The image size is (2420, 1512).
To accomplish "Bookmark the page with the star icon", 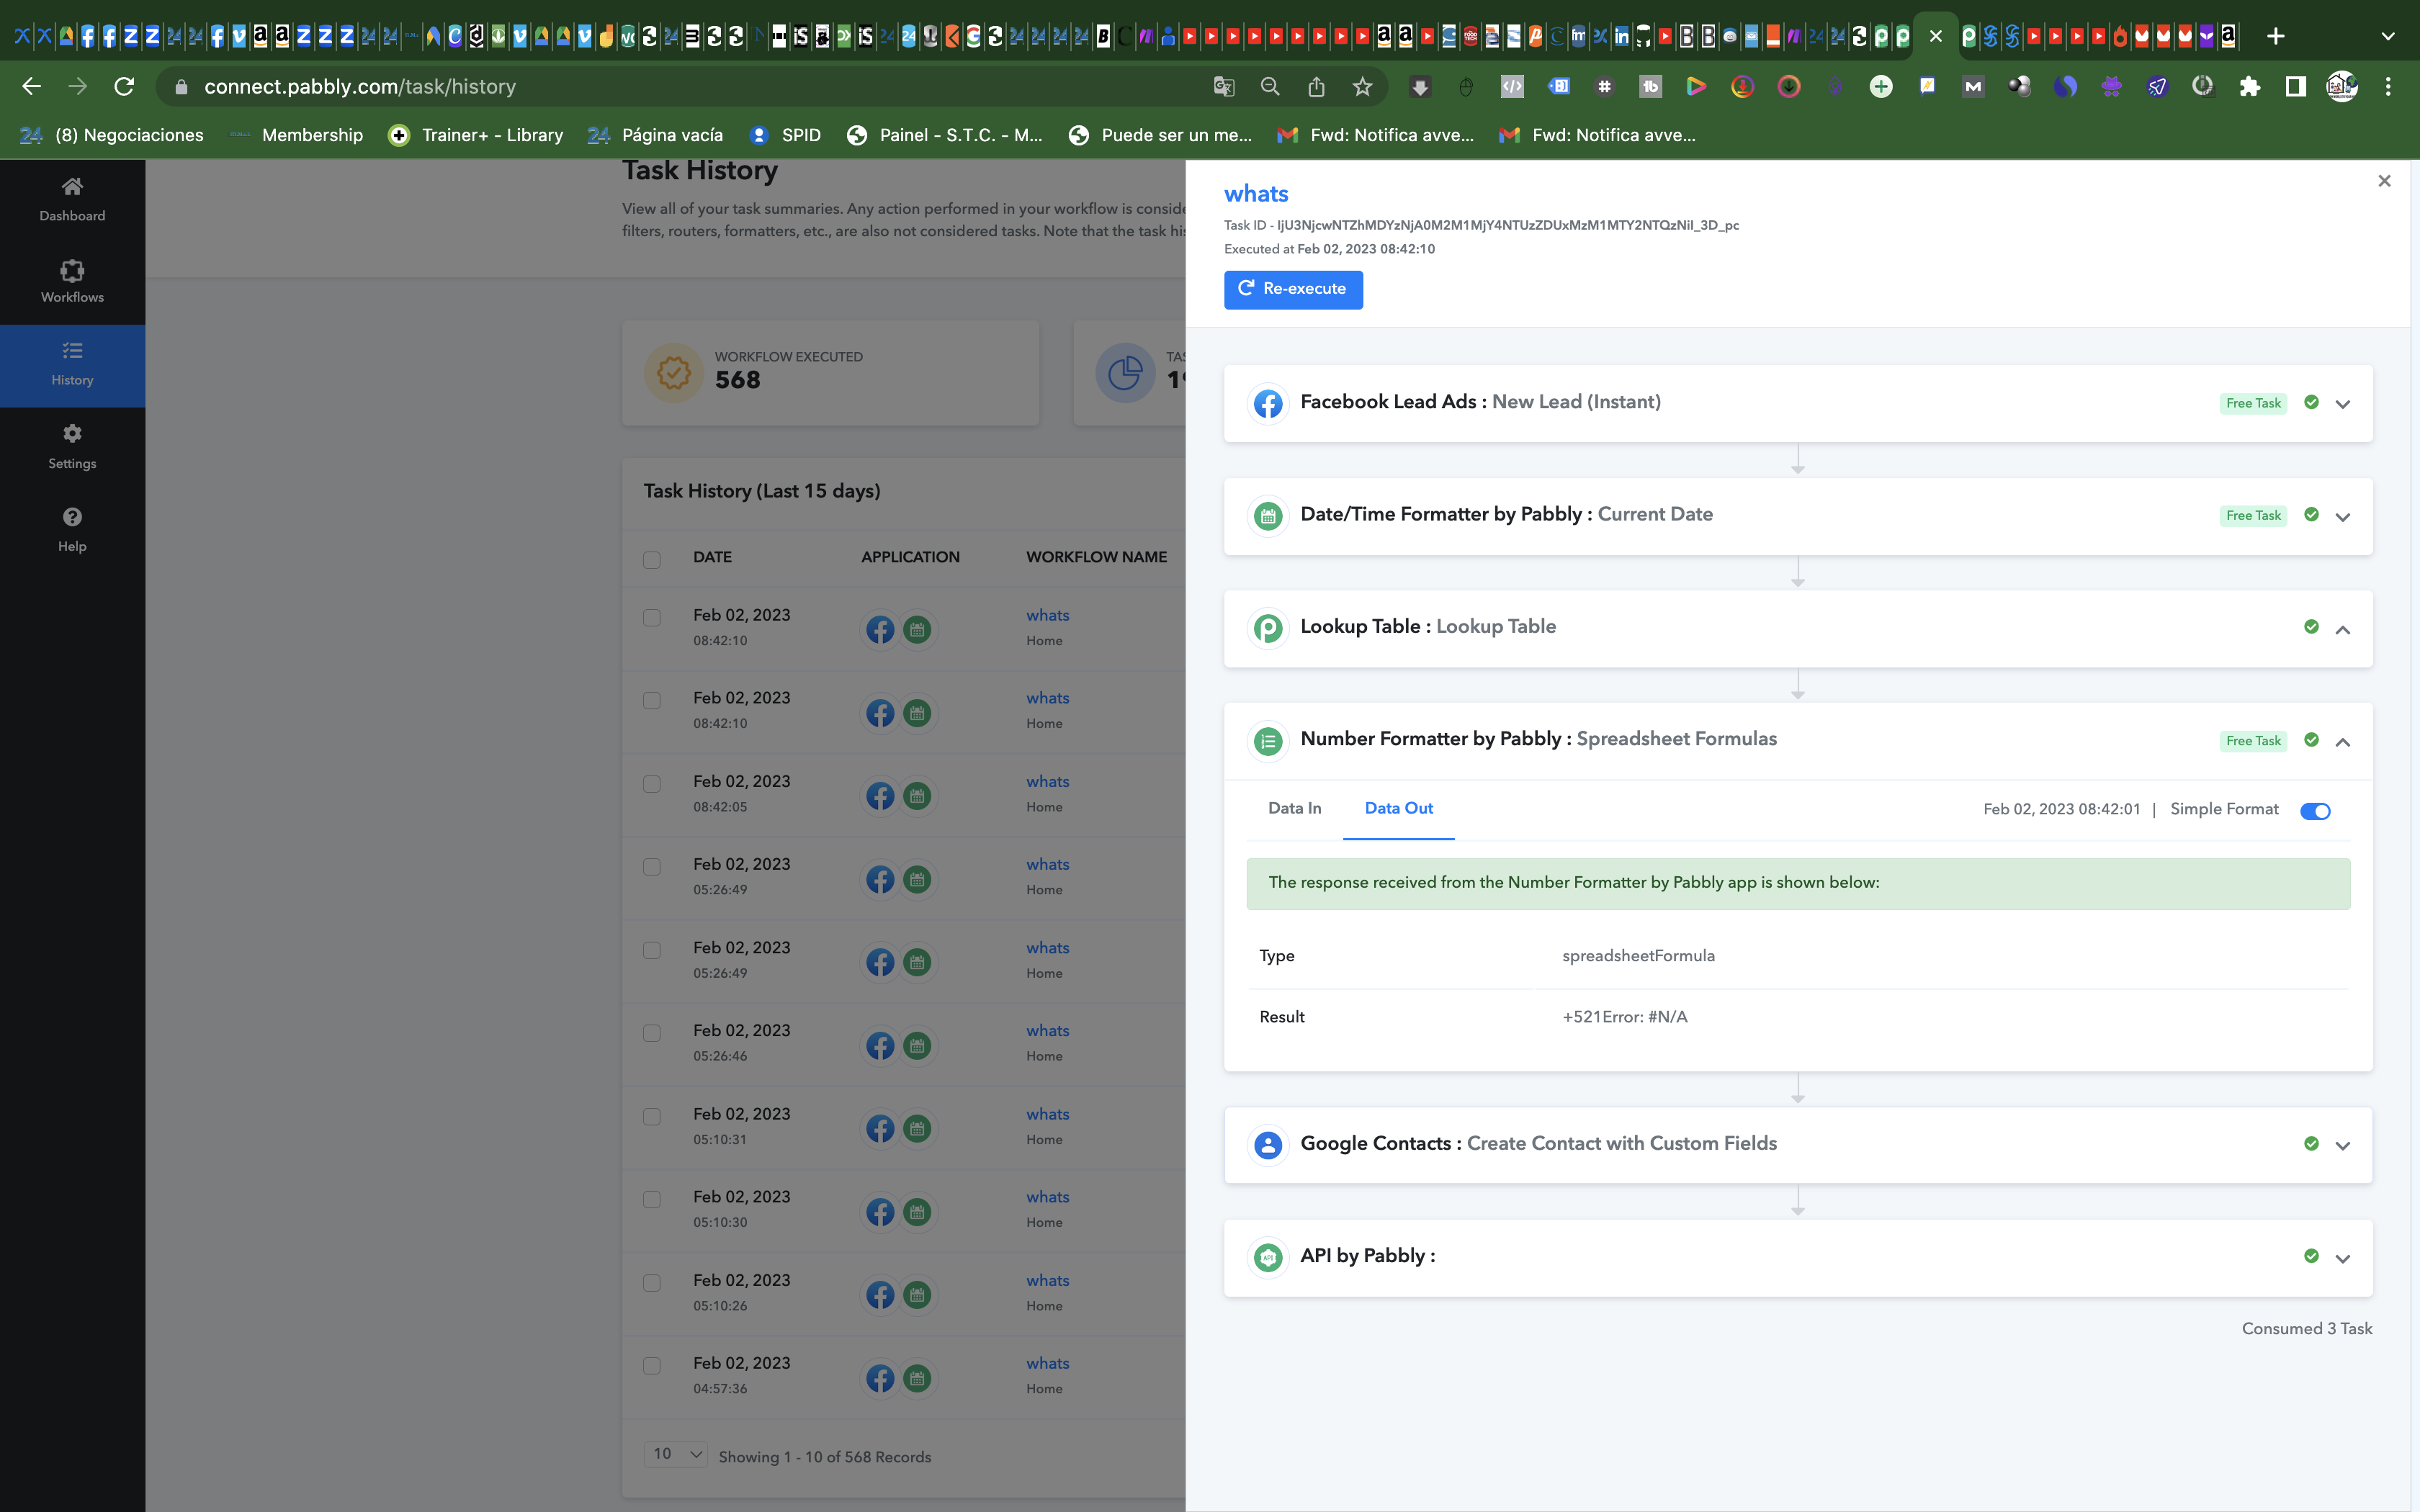I will click(1362, 87).
